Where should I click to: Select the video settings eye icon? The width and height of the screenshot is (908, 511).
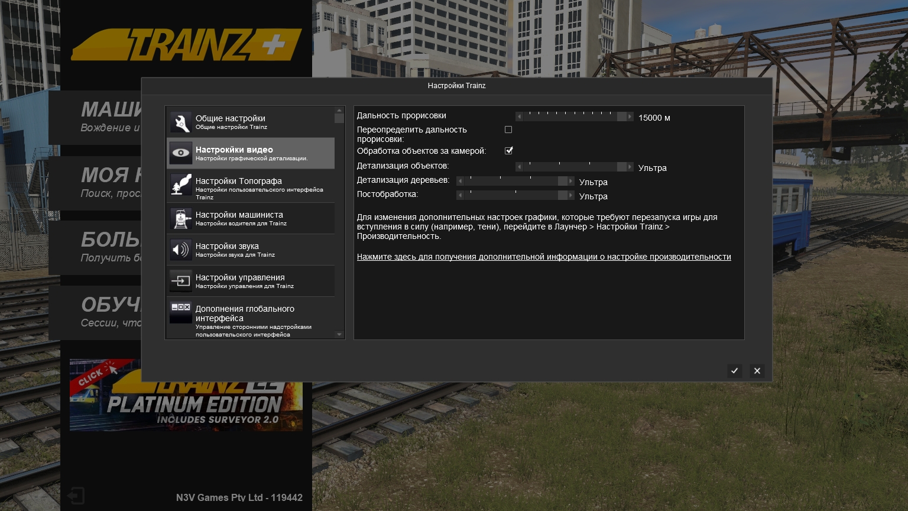pyautogui.click(x=181, y=153)
